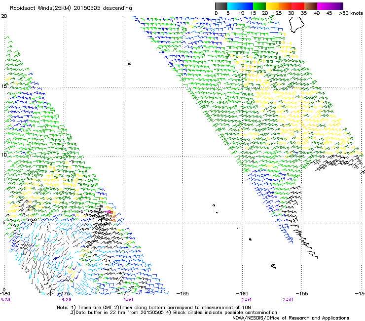
Task: Click the note 'Times are GMT' line
Action: click(153, 308)
